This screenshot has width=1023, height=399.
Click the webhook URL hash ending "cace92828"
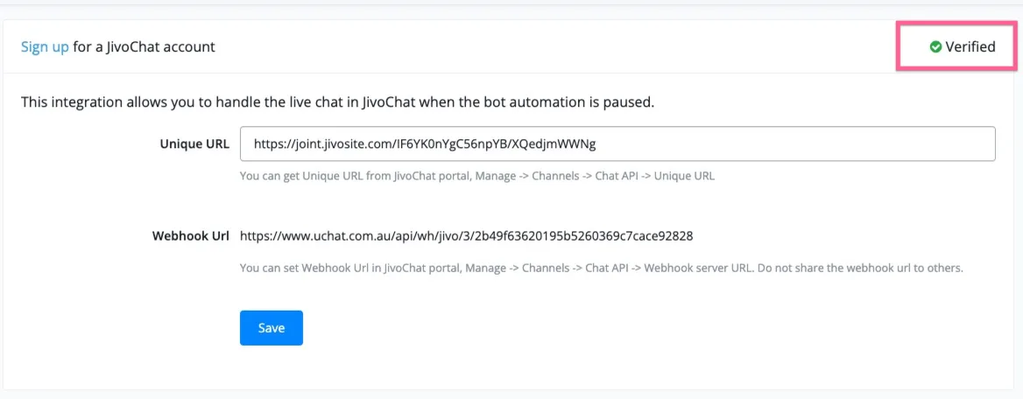point(664,236)
